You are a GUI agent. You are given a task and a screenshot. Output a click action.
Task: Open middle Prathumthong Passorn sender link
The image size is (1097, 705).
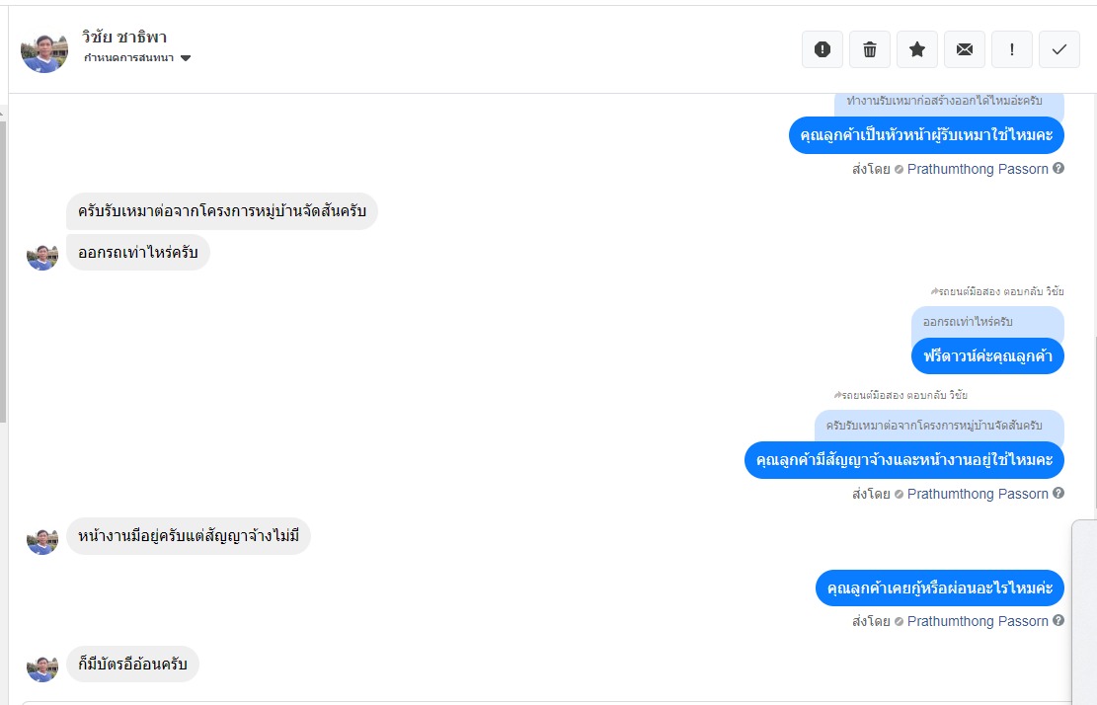pyautogui.click(x=978, y=494)
